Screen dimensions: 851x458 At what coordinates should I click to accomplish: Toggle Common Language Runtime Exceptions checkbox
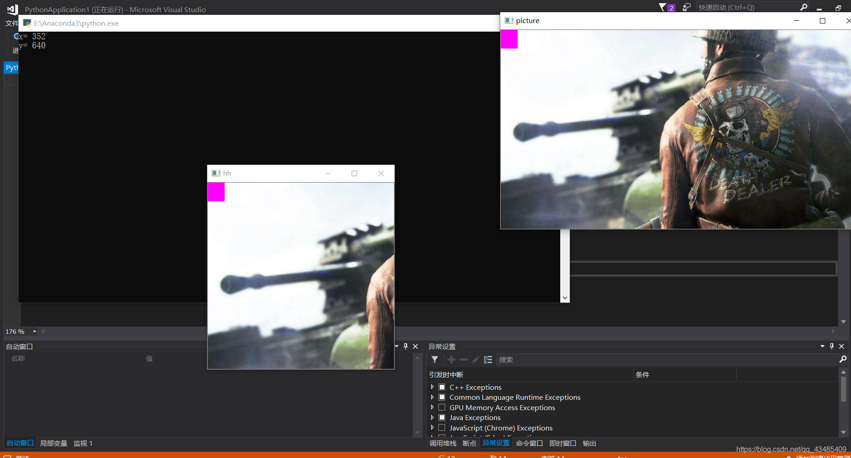click(x=442, y=397)
